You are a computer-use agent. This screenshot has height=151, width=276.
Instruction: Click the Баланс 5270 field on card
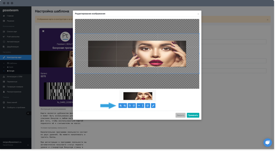(x=44, y=75)
